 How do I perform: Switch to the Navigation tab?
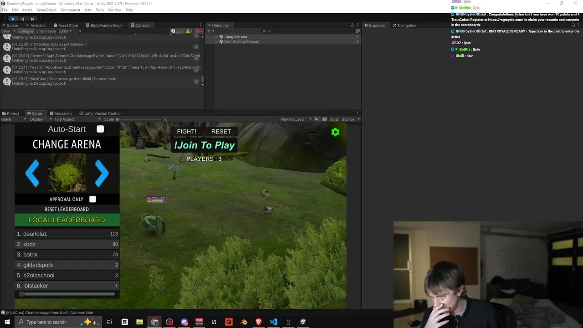coord(404,26)
